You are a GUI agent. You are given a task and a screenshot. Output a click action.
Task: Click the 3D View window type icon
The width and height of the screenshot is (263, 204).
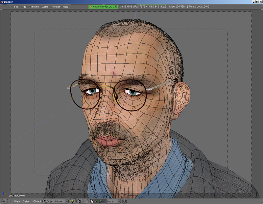(4, 201)
